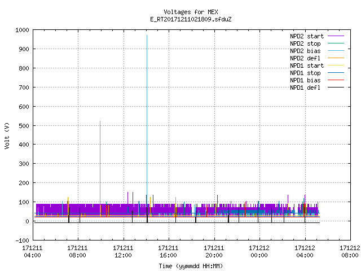Screen dimensions: 361x271
Task: Click the 'NPD2 defl' legend label
Action: pyautogui.click(x=305, y=58)
